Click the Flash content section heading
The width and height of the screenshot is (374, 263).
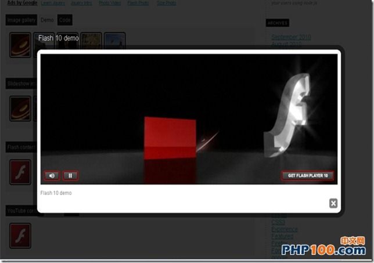tap(21, 147)
